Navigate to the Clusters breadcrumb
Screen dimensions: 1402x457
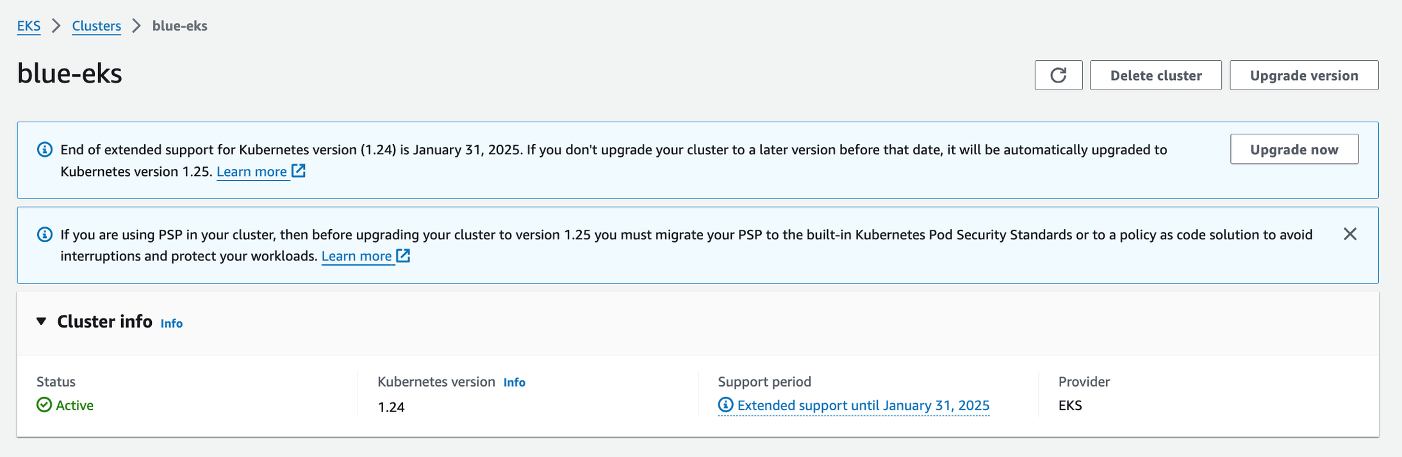96,26
